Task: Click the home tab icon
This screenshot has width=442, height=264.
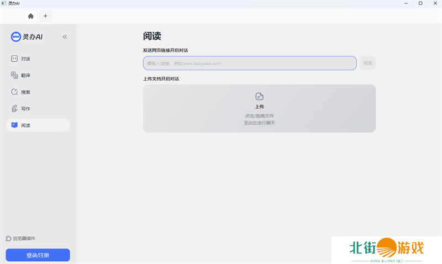Action: (31, 16)
